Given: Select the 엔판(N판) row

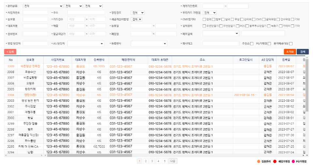Looking at the screenshot, I should click(x=155, y=95).
